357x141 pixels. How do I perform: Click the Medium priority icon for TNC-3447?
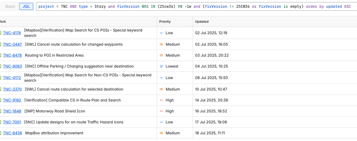pyautogui.click(x=161, y=45)
